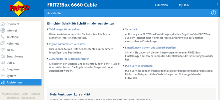Screen dimensions: 220x100
Task: Click the WLAN signal icon
Action: pos(3,50)
